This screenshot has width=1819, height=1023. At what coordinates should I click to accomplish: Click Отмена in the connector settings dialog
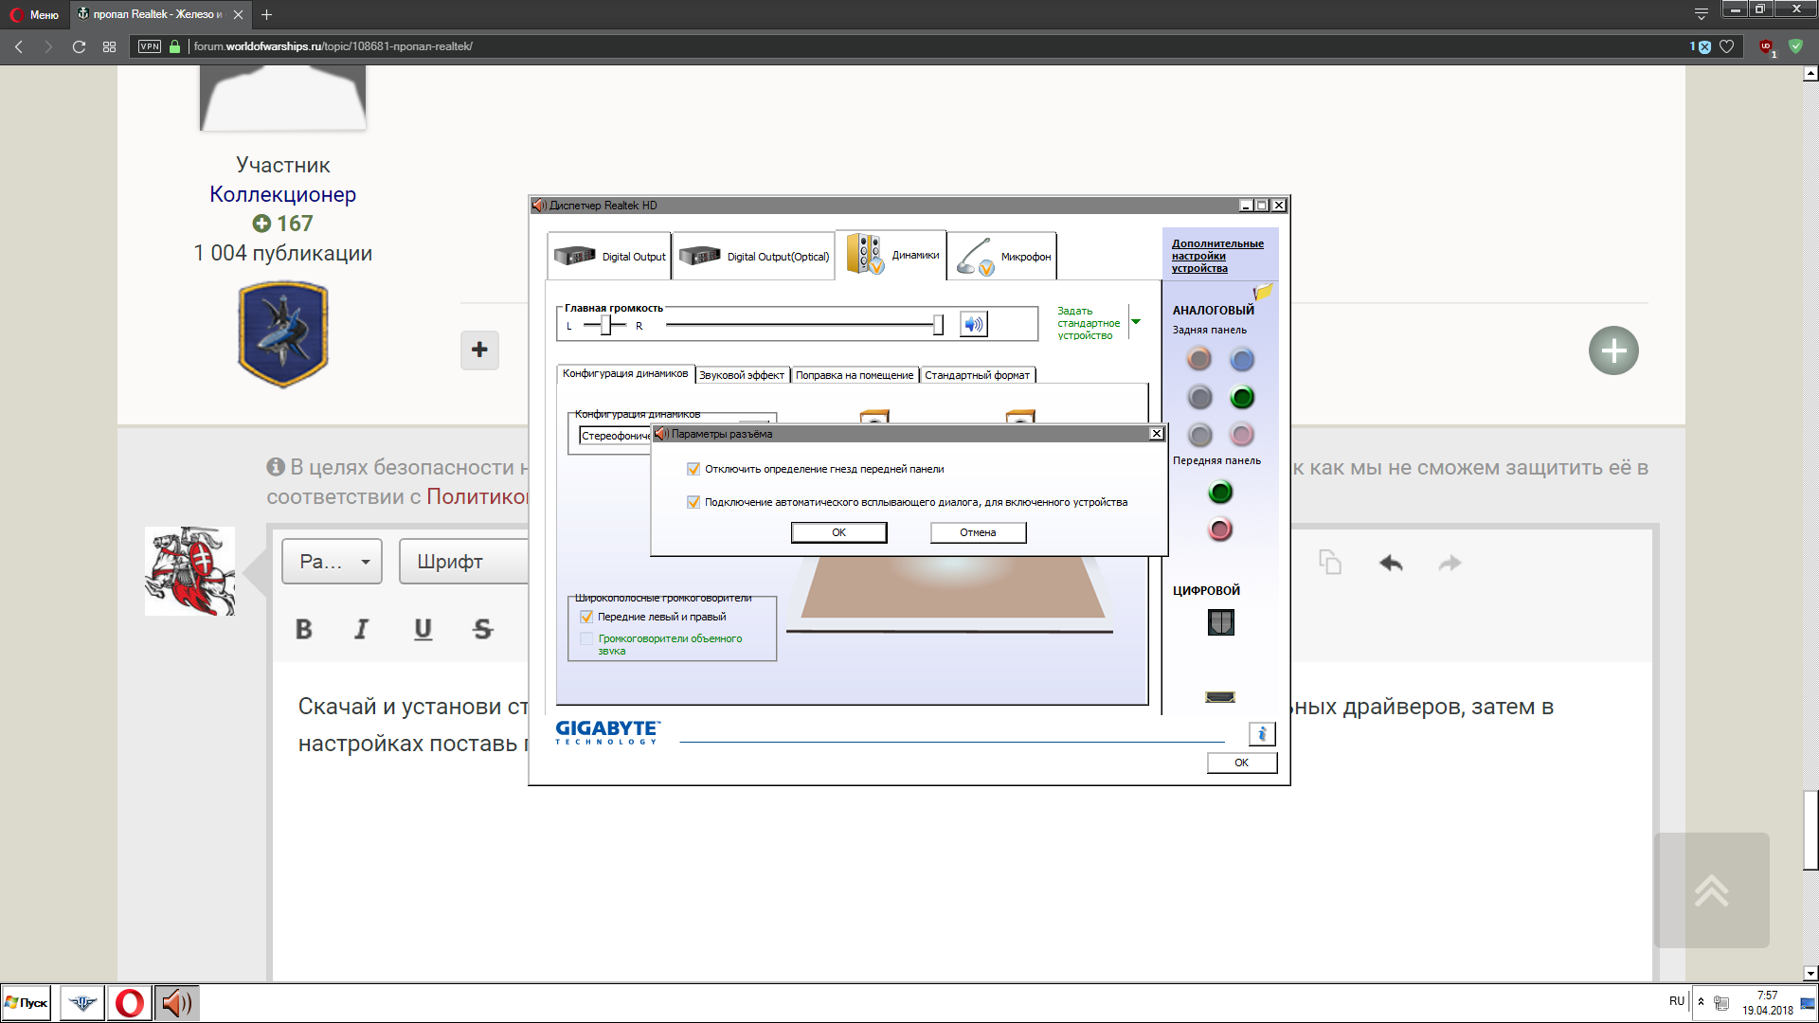click(978, 532)
